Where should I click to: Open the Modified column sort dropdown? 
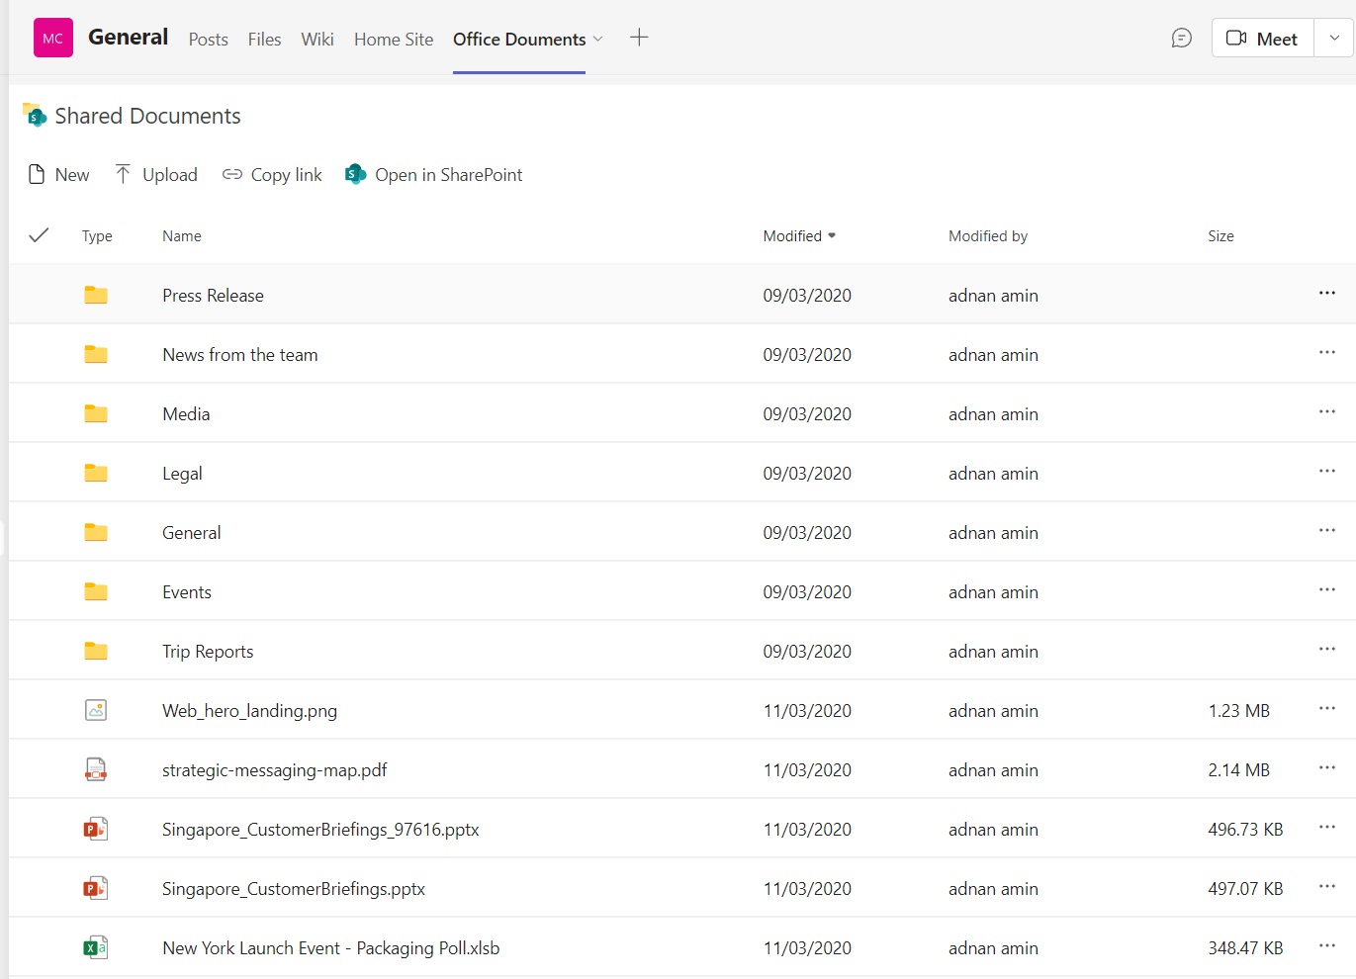(831, 235)
